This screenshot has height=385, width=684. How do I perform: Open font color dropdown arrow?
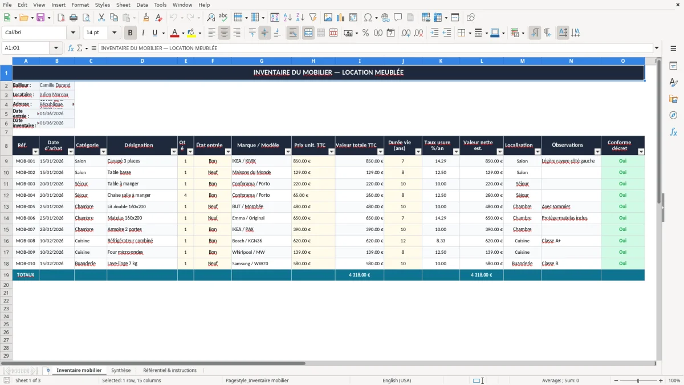coord(183,33)
